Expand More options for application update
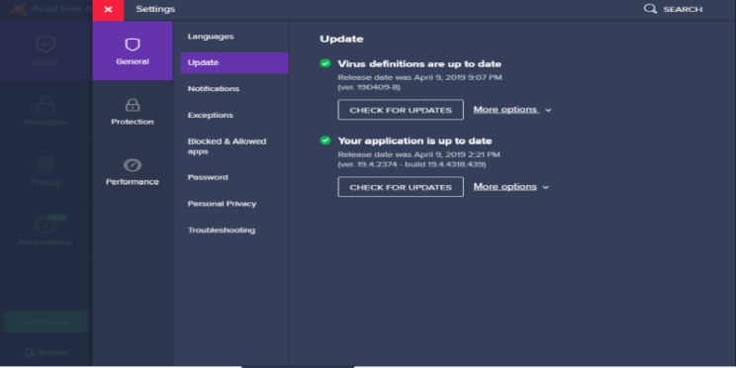The height and width of the screenshot is (368, 736). click(511, 187)
